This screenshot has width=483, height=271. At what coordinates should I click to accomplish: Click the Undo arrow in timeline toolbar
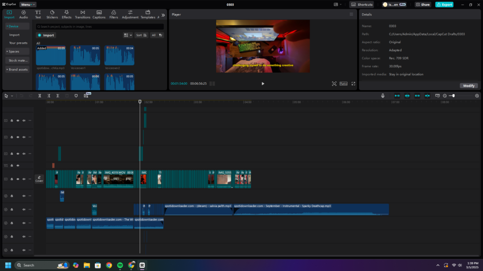point(22,96)
